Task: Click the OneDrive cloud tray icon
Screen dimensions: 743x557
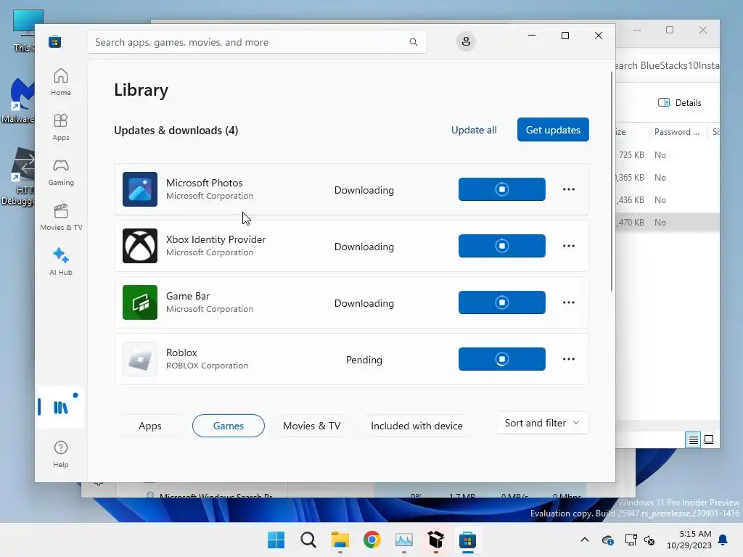Action: point(607,540)
